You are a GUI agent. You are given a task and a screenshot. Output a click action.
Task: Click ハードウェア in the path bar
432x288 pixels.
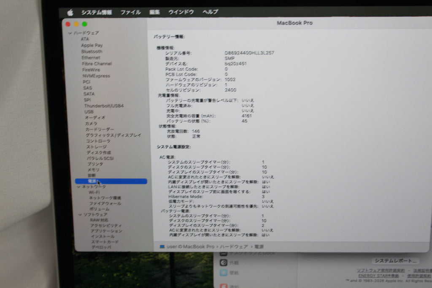point(234,246)
